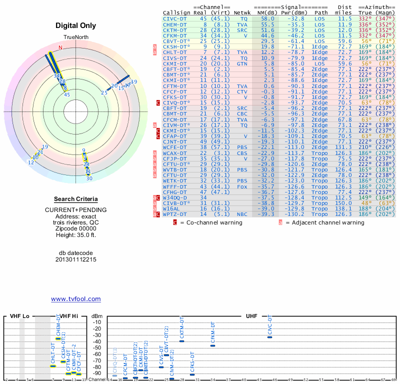Image resolution: width=400 pixels, height=384 pixels.
Task: Click the VHF Lo band label
Action: [19, 316]
